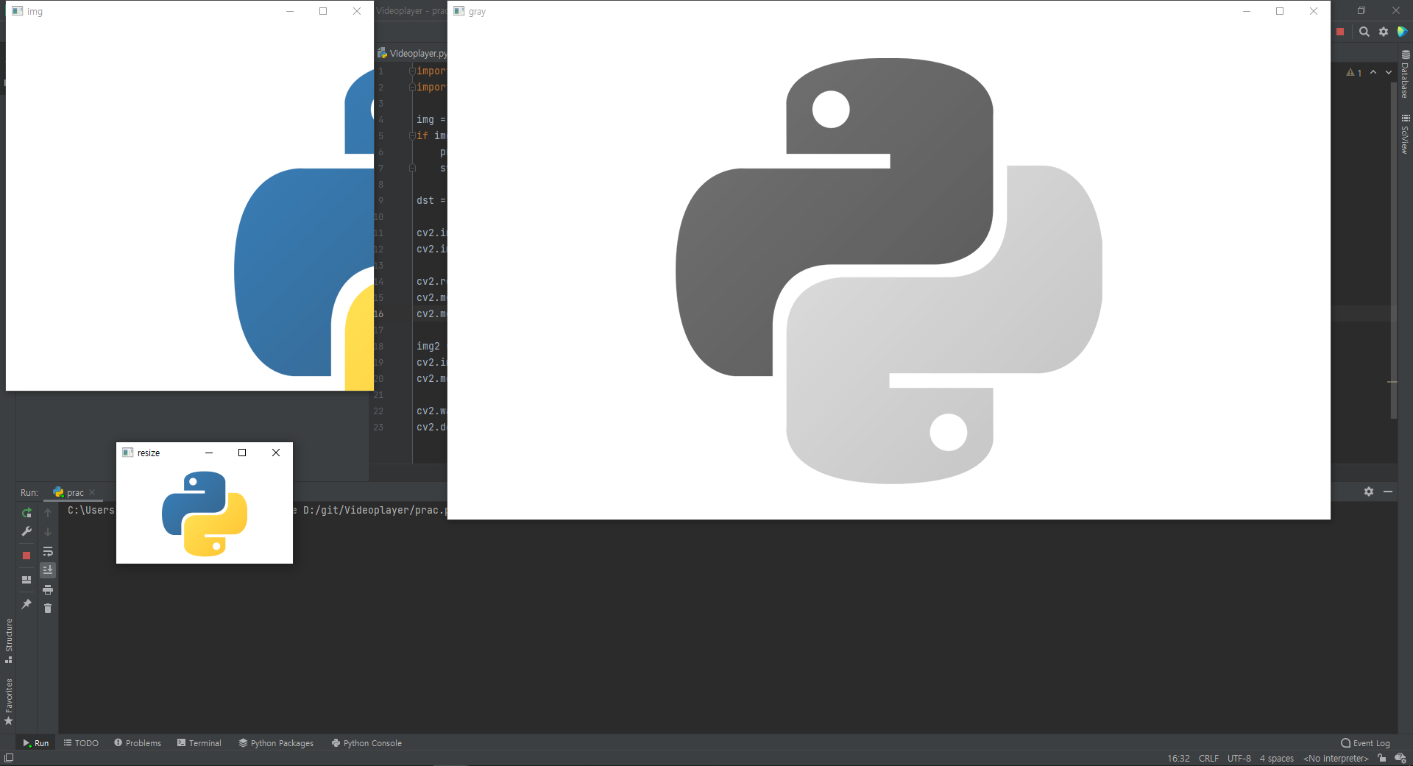Image resolution: width=1413 pixels, height=766 pixels.
Task: Open run configuration wrench icon
Action: (x=26, y=531)
